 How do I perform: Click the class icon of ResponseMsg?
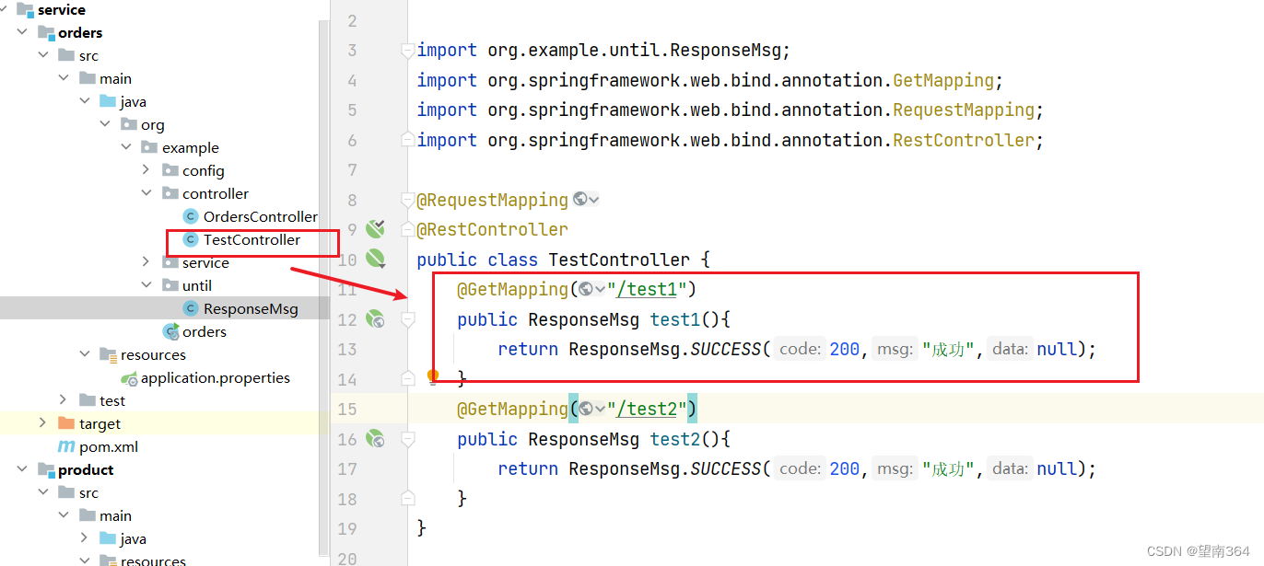[x=191, y=308]
